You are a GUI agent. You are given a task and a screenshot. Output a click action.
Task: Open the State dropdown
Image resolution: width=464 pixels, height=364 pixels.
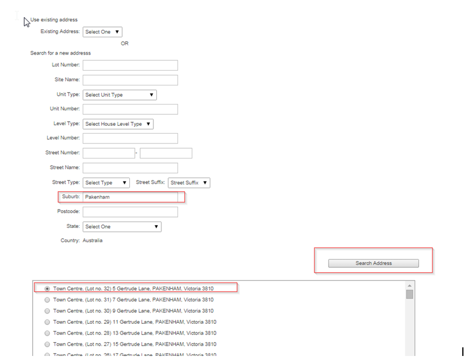point(122,227)
